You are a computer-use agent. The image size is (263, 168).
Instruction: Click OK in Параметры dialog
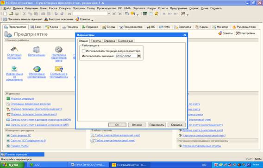point(117,125)
